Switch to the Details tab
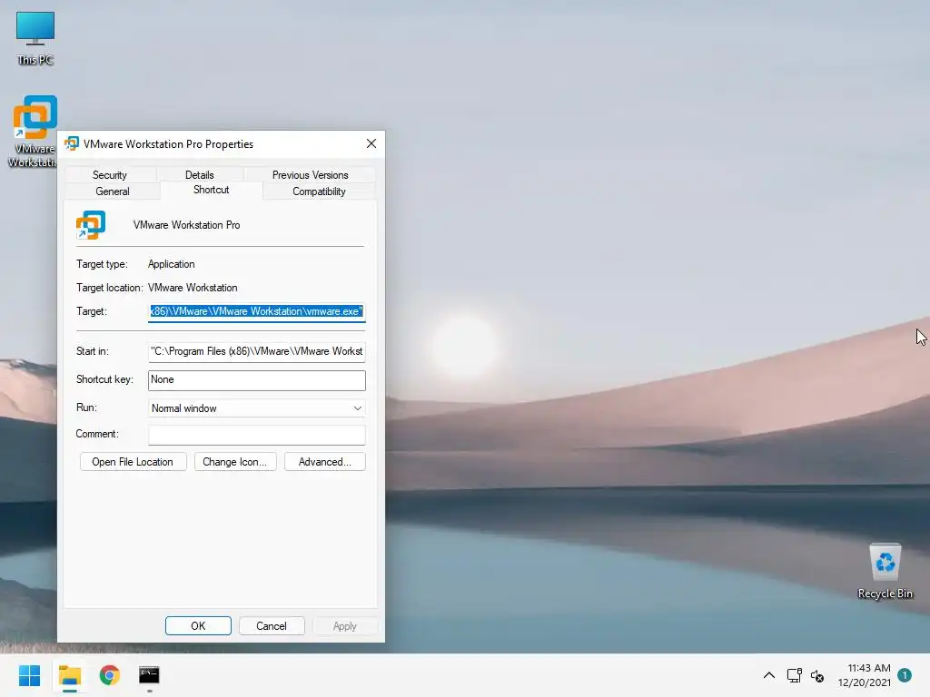930x697 pixels. 199,175
